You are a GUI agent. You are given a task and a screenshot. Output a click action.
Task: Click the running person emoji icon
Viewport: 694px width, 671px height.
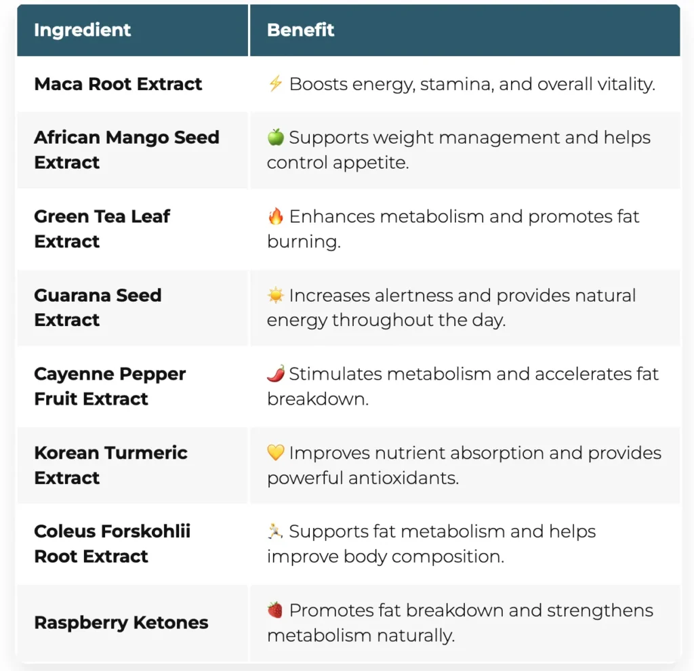pos(275,532)
